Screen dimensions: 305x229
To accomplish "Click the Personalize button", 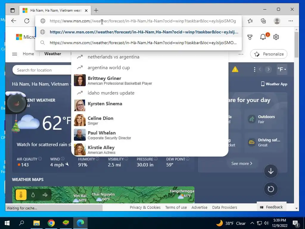I will (269, 54).
